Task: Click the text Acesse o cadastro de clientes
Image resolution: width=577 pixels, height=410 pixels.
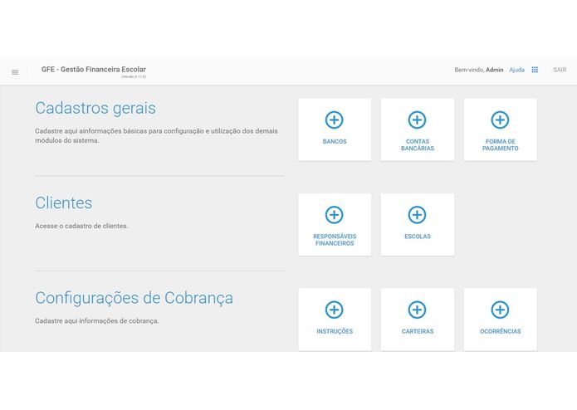Action: (81, 226)
